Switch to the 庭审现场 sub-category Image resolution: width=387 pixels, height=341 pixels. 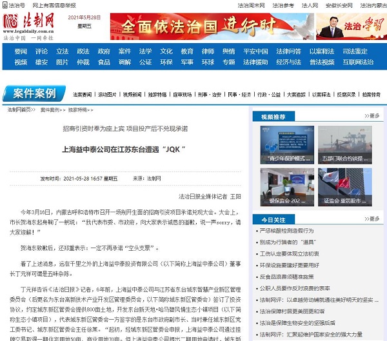point(184,95)
